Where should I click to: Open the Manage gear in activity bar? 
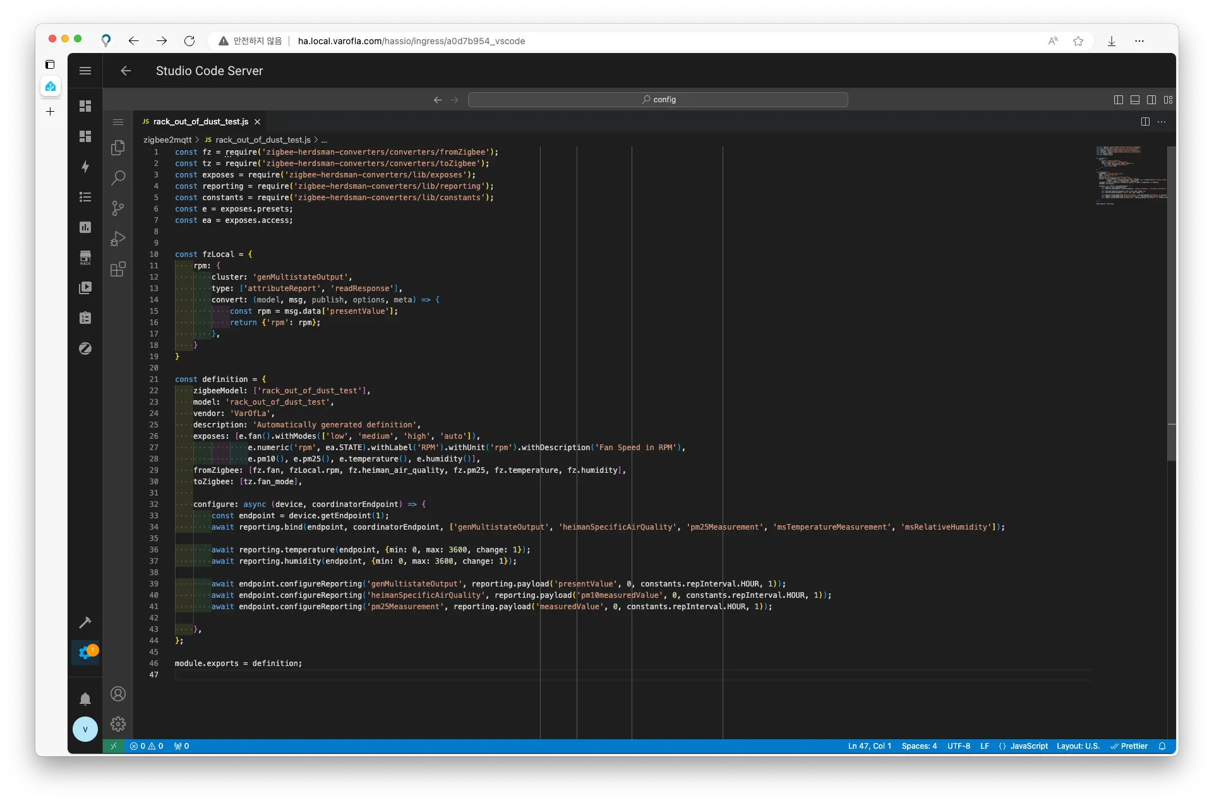coord(118,724)
